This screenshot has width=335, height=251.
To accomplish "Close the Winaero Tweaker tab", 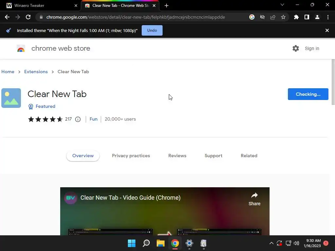I will [x=76, y=6].
